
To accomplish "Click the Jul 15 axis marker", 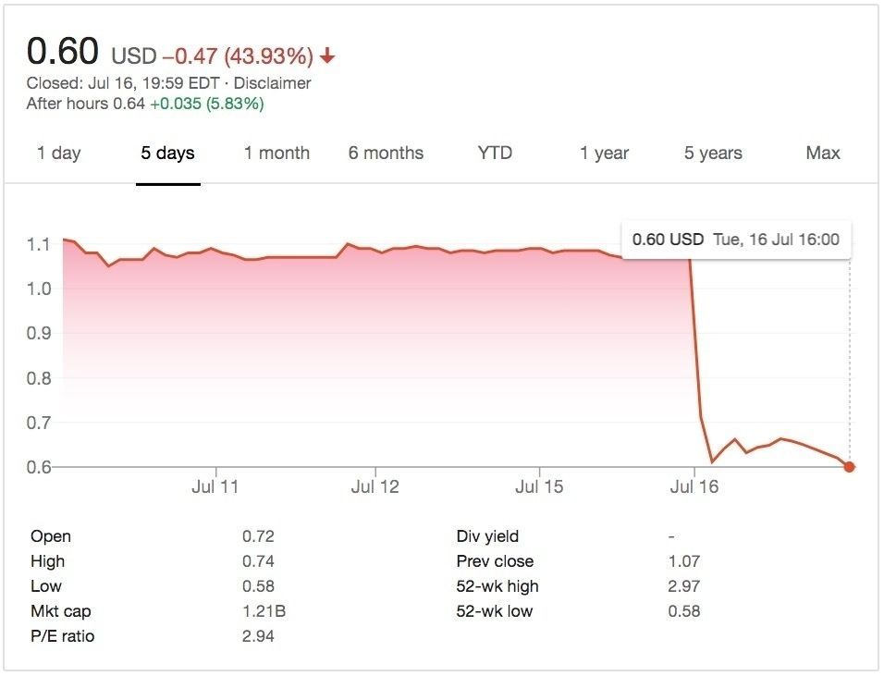I will [538, 486].
